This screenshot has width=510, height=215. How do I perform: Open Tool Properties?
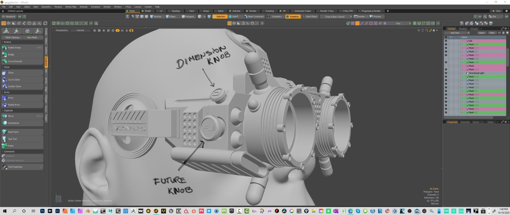point(22,167)
